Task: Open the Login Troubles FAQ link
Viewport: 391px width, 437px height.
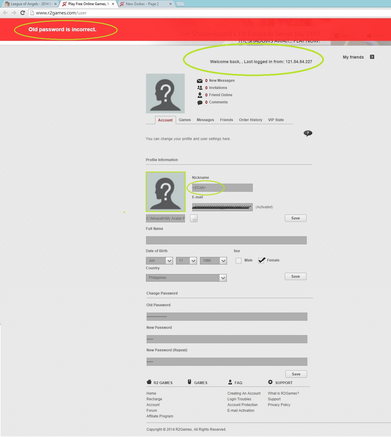Action: [239, 399]
